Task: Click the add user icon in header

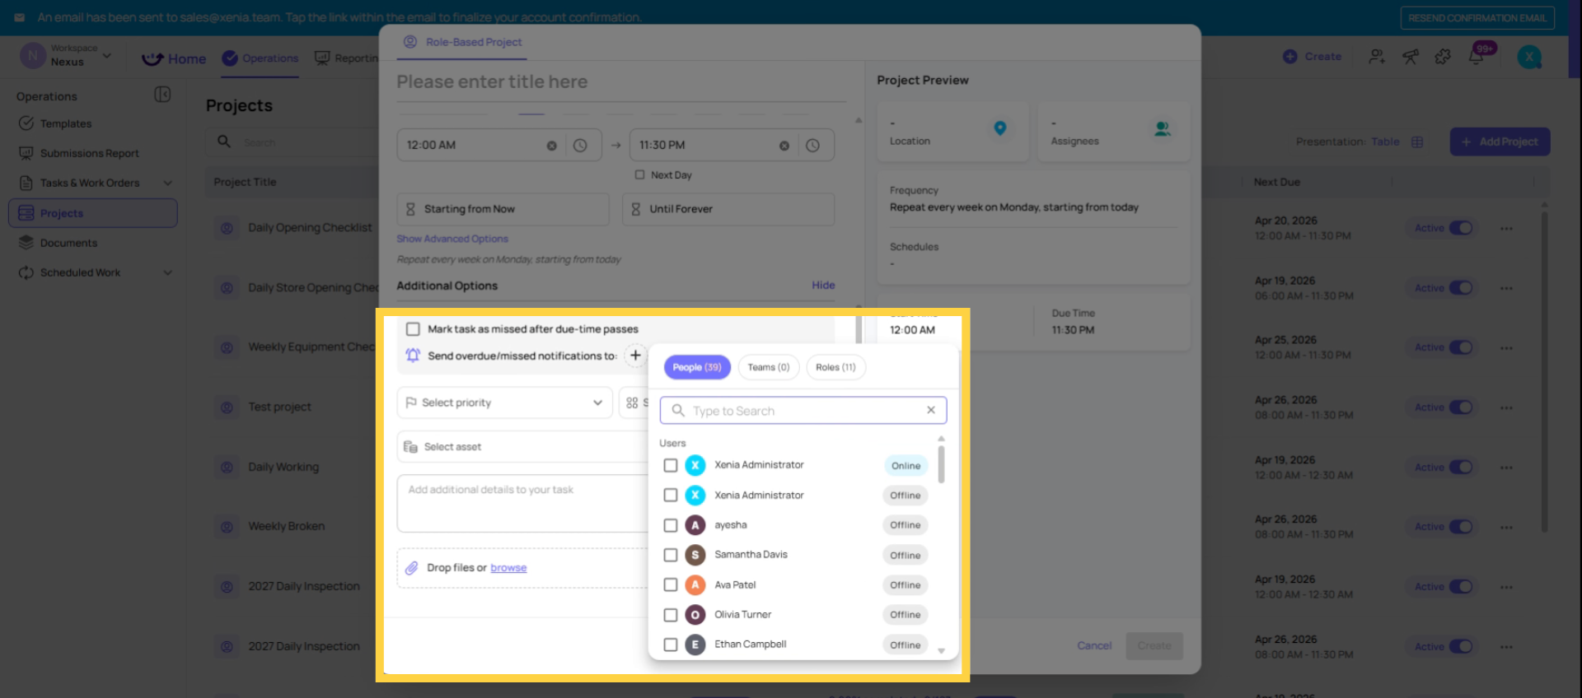Action: click(x=1377, y=57)
